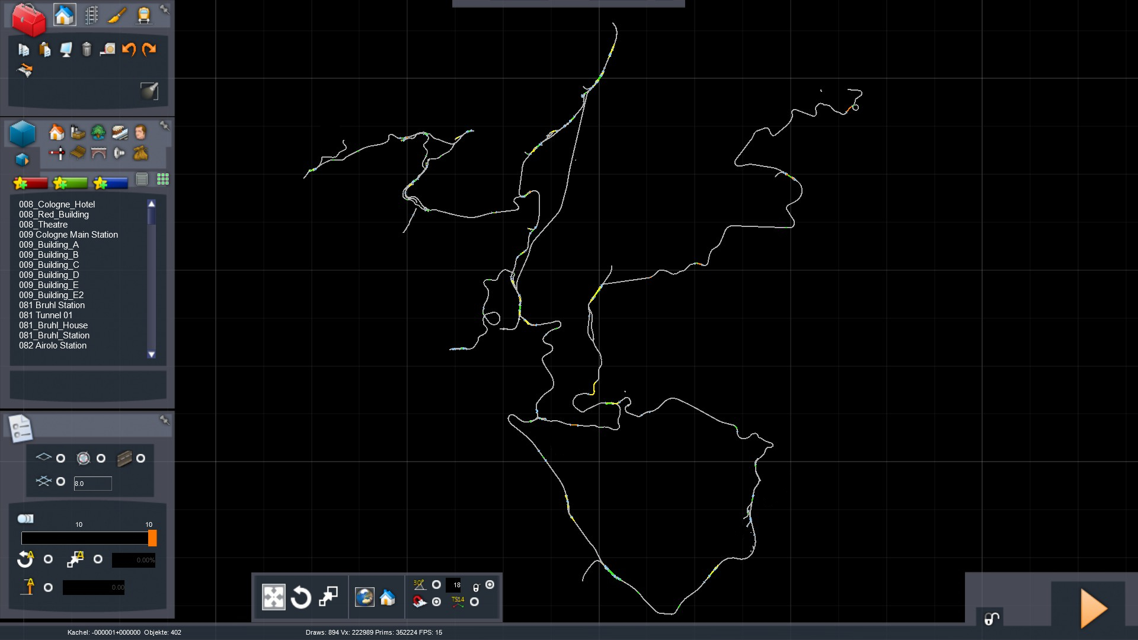Image resolution: width=1138 pixels, height=640 pixels.
Task: Select the bridge arch category icon
Action: point(98,153)
